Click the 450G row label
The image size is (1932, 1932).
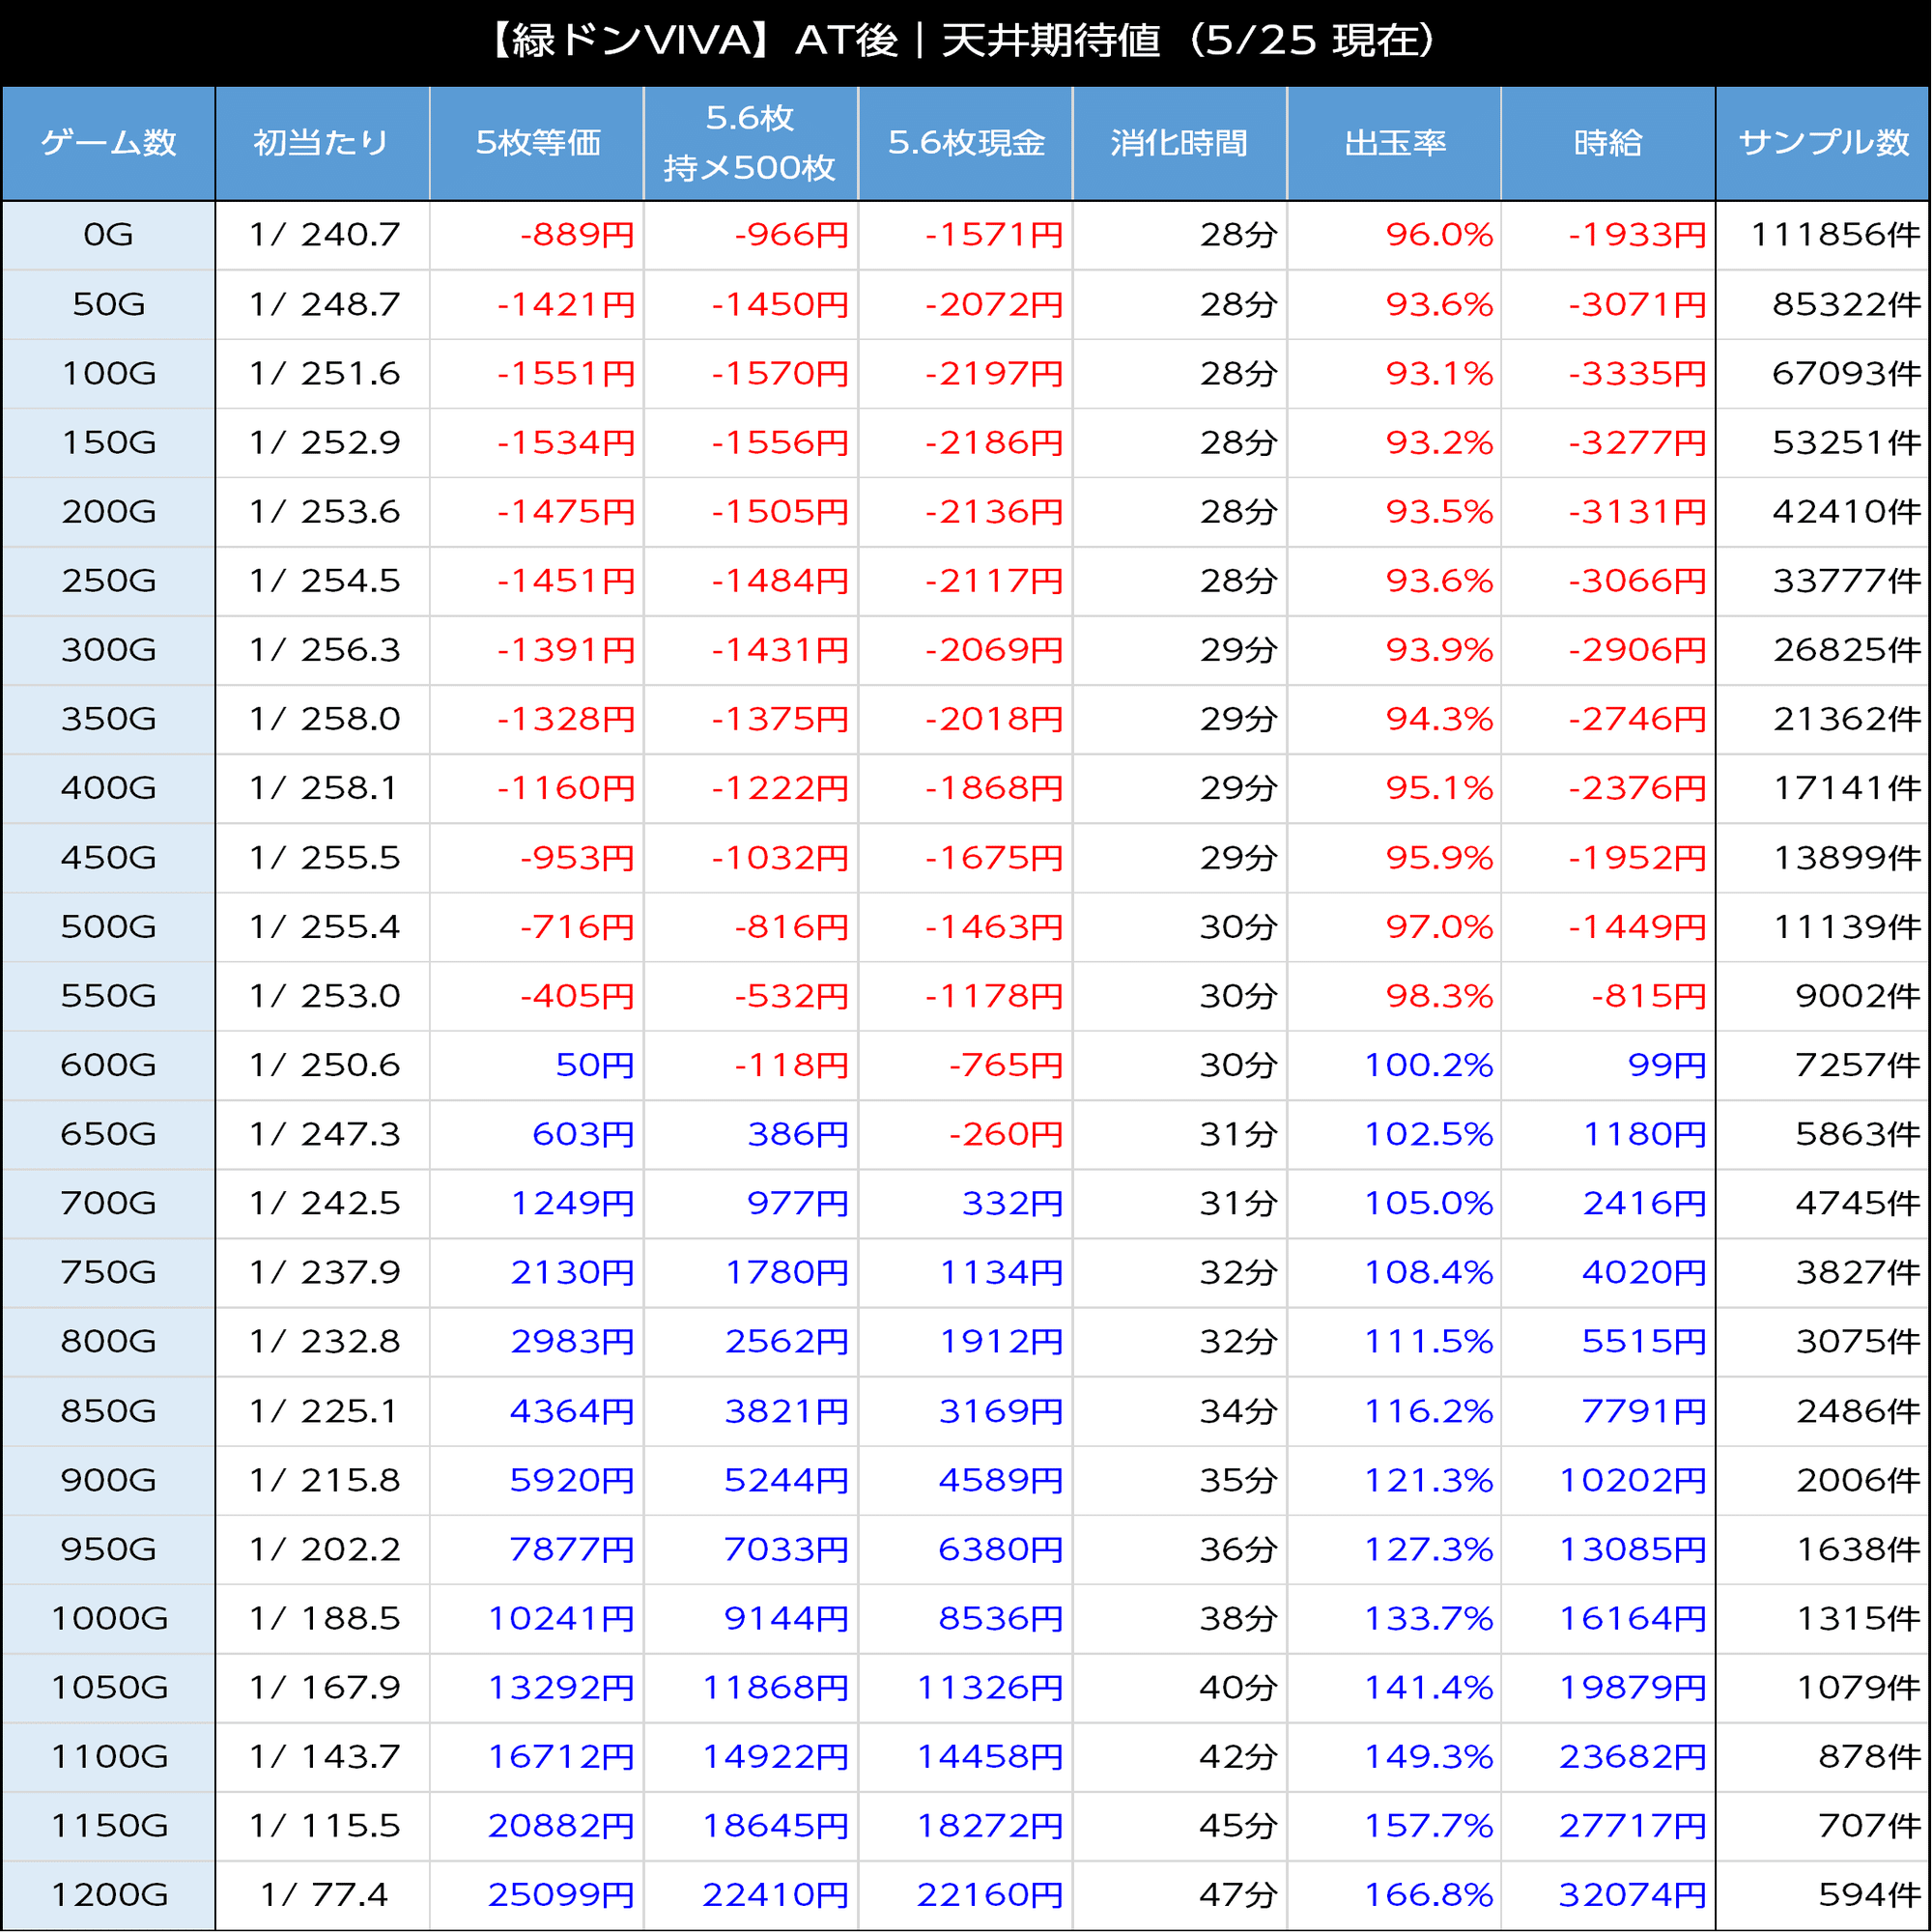(x=108, y=857)
